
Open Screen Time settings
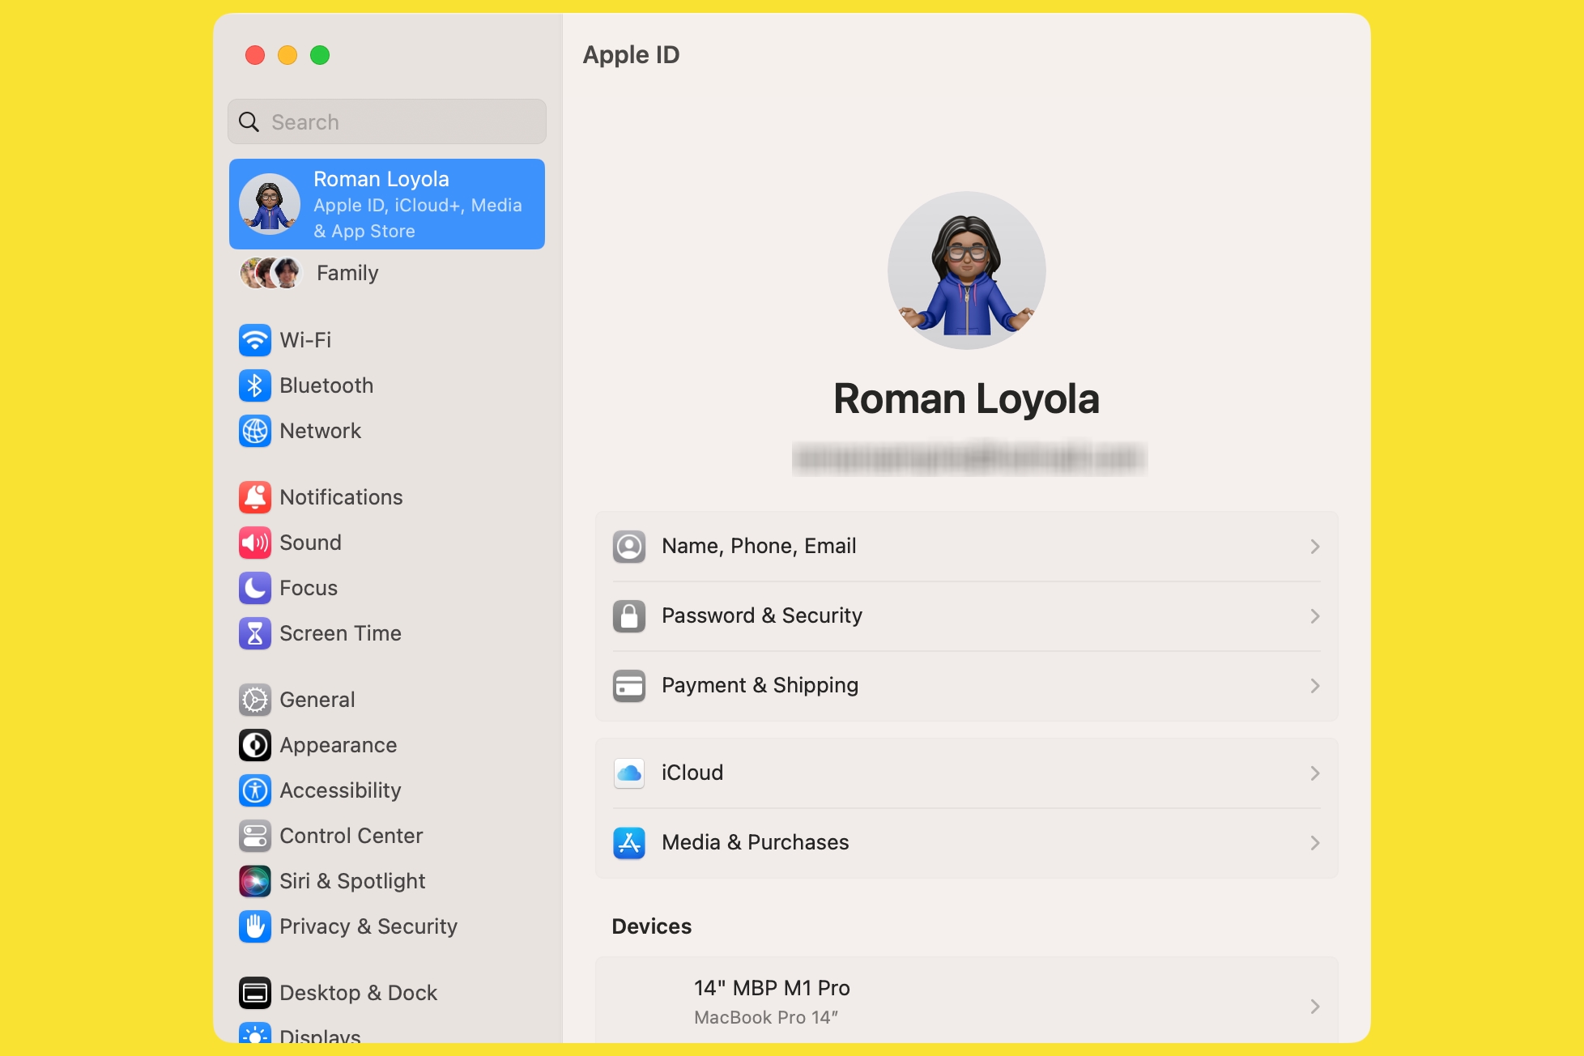coord(342,633)
